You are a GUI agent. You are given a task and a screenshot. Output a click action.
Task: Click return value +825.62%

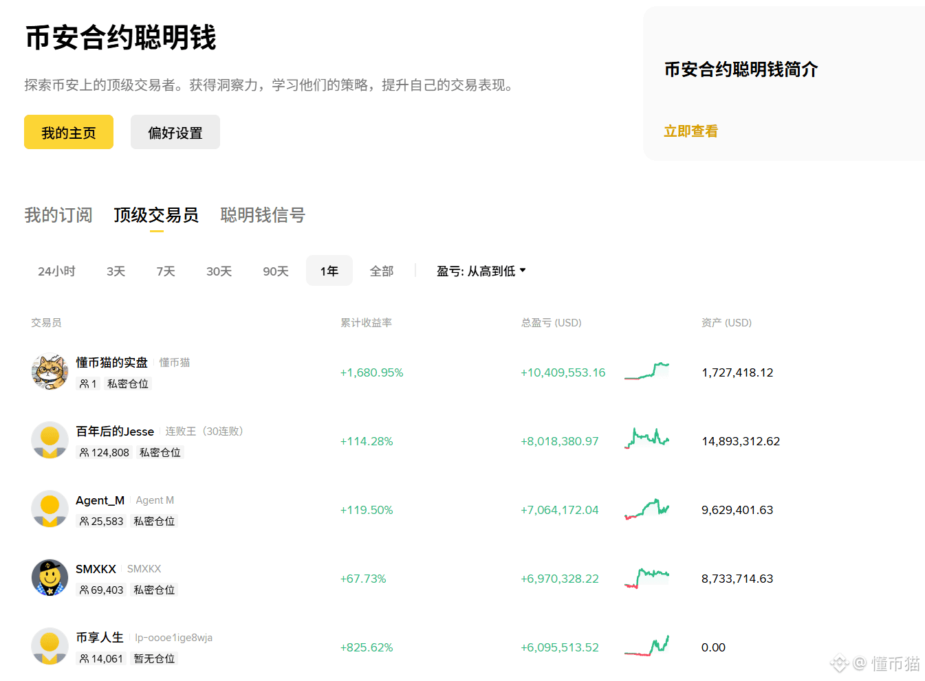click(x=367, y=647)
